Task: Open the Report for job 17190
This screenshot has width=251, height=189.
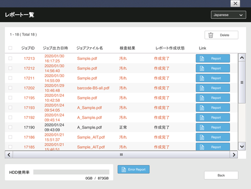Action: point(213,127)
